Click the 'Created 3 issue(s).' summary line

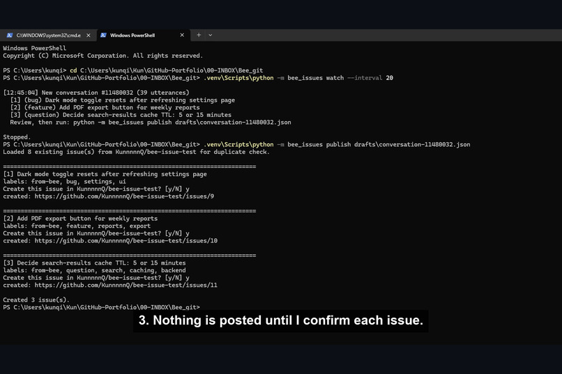point(36,299)
